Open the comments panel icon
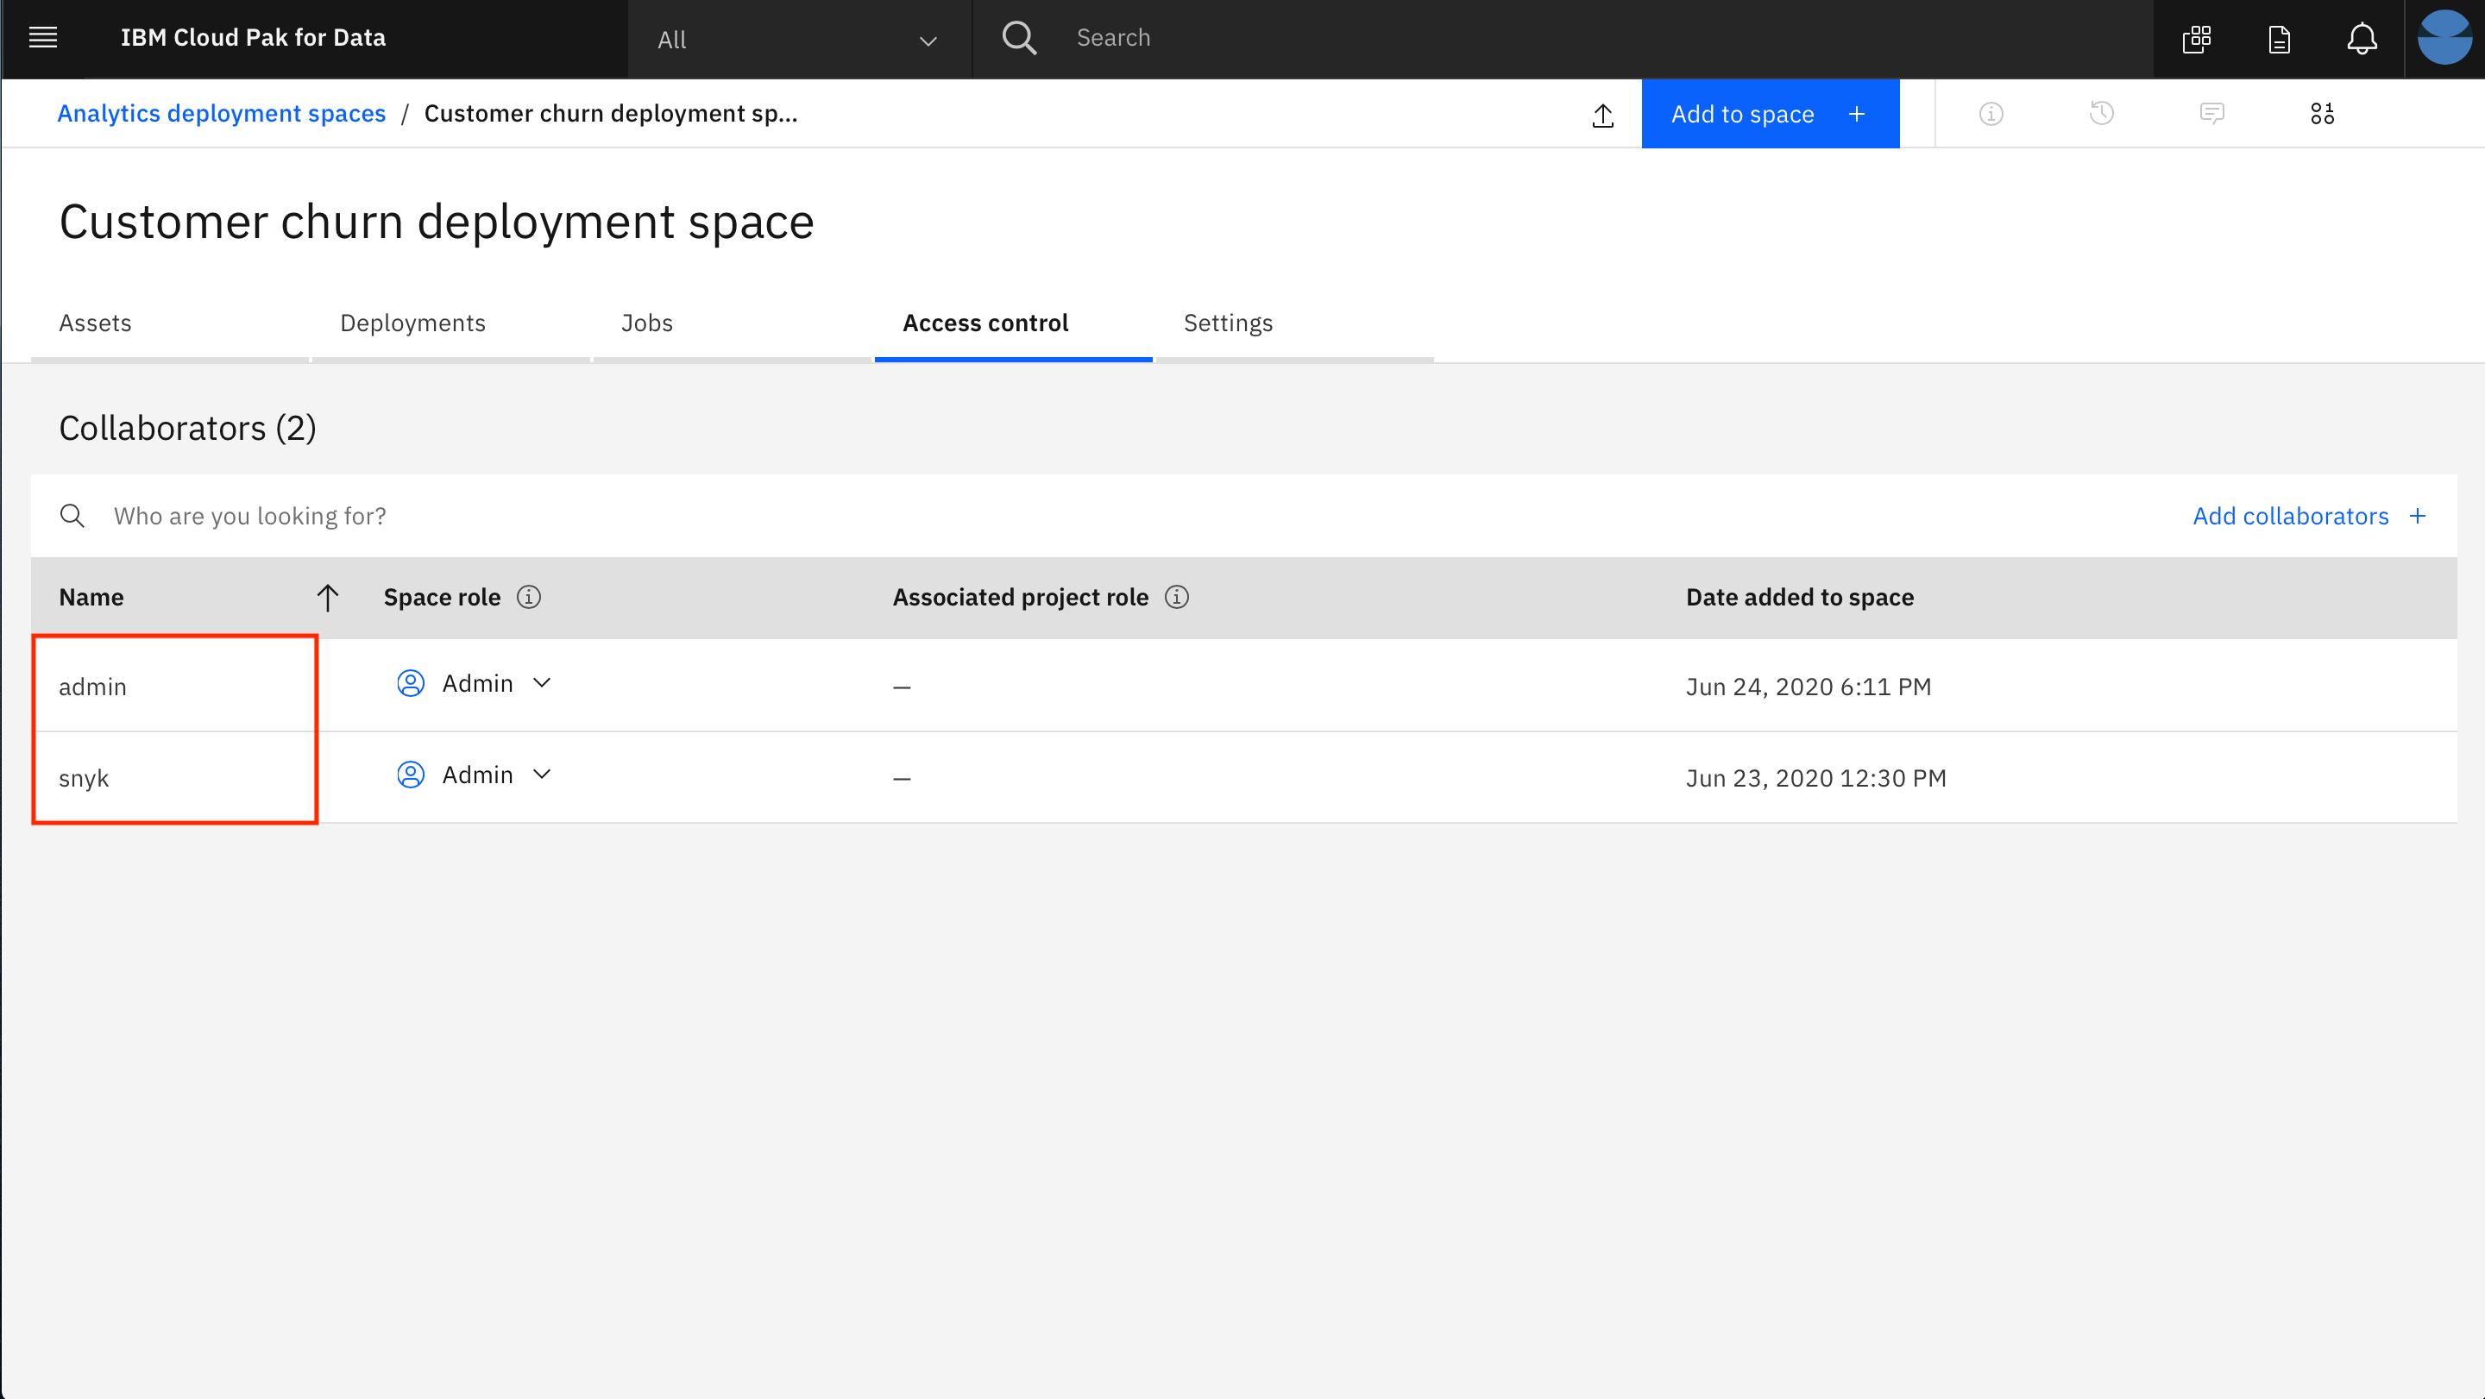The width and height of the screenshot is (2485, 1399). [2212, 114]
